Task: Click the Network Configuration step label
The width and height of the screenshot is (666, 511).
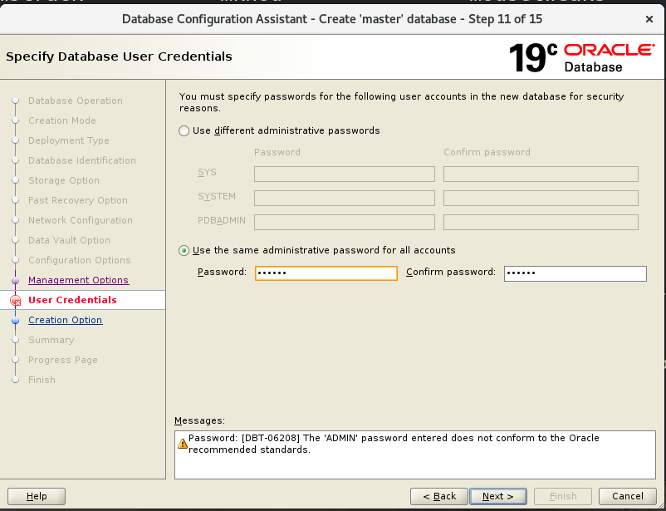Action: (x=81, y=221)
